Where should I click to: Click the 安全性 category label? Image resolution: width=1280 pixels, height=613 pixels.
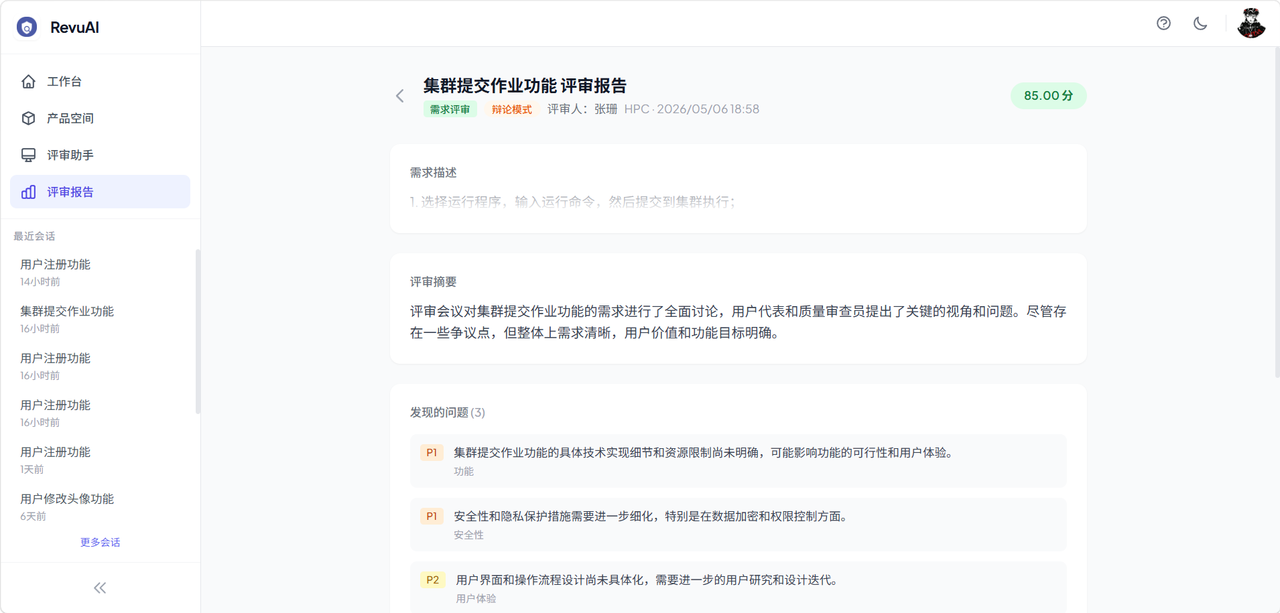[468, 535]
